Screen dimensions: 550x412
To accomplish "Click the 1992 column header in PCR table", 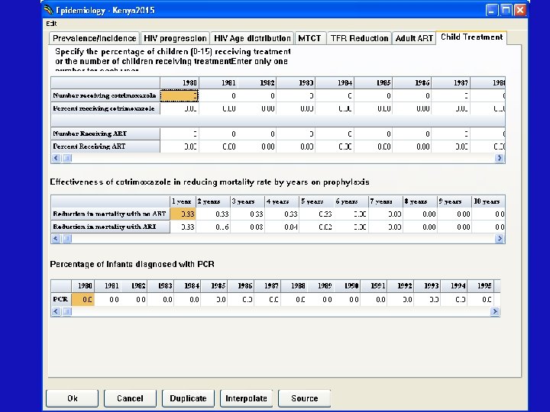I will pyautogui.click(x=400, y=286).
